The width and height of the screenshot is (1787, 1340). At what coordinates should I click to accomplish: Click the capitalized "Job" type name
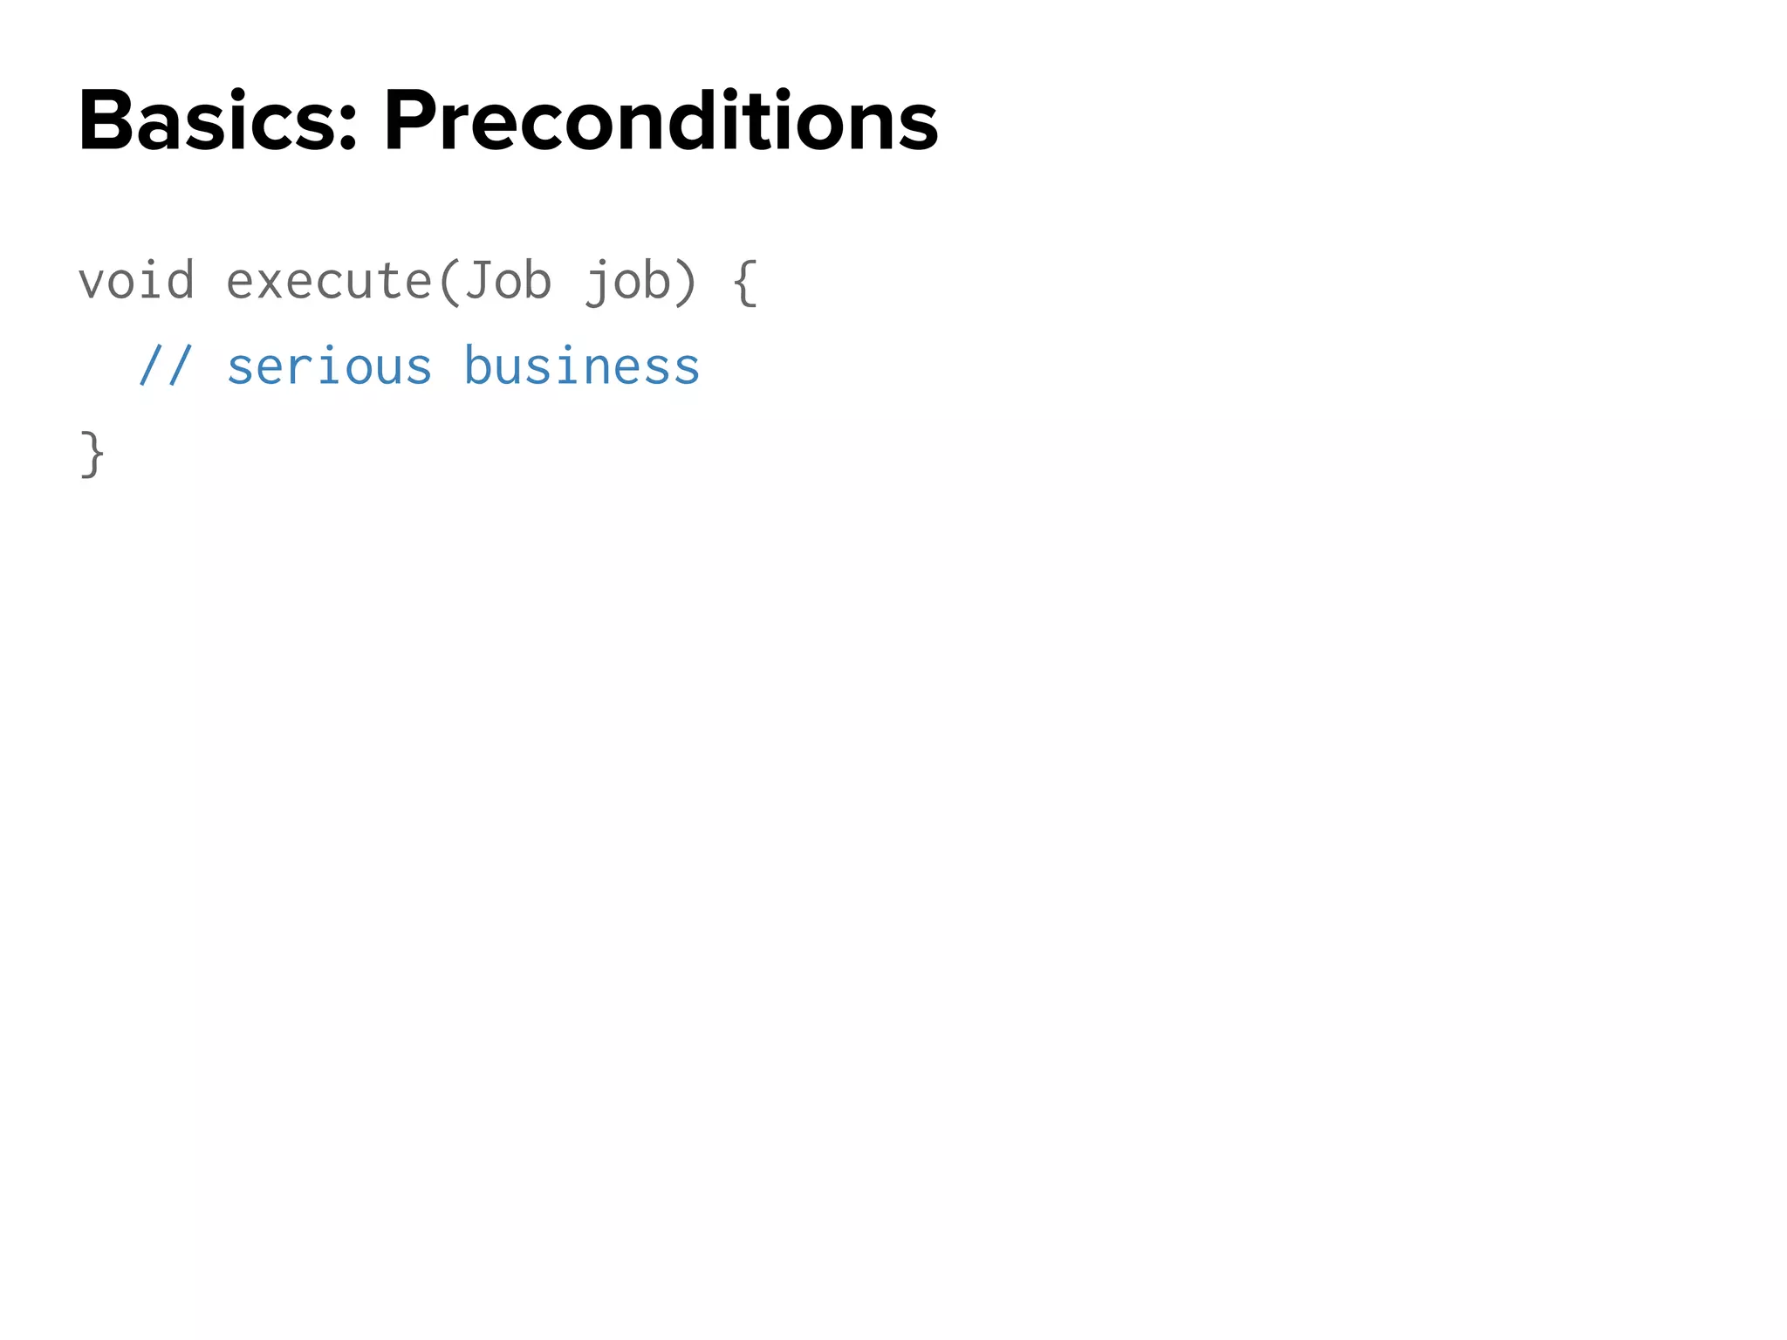[508, 282]
